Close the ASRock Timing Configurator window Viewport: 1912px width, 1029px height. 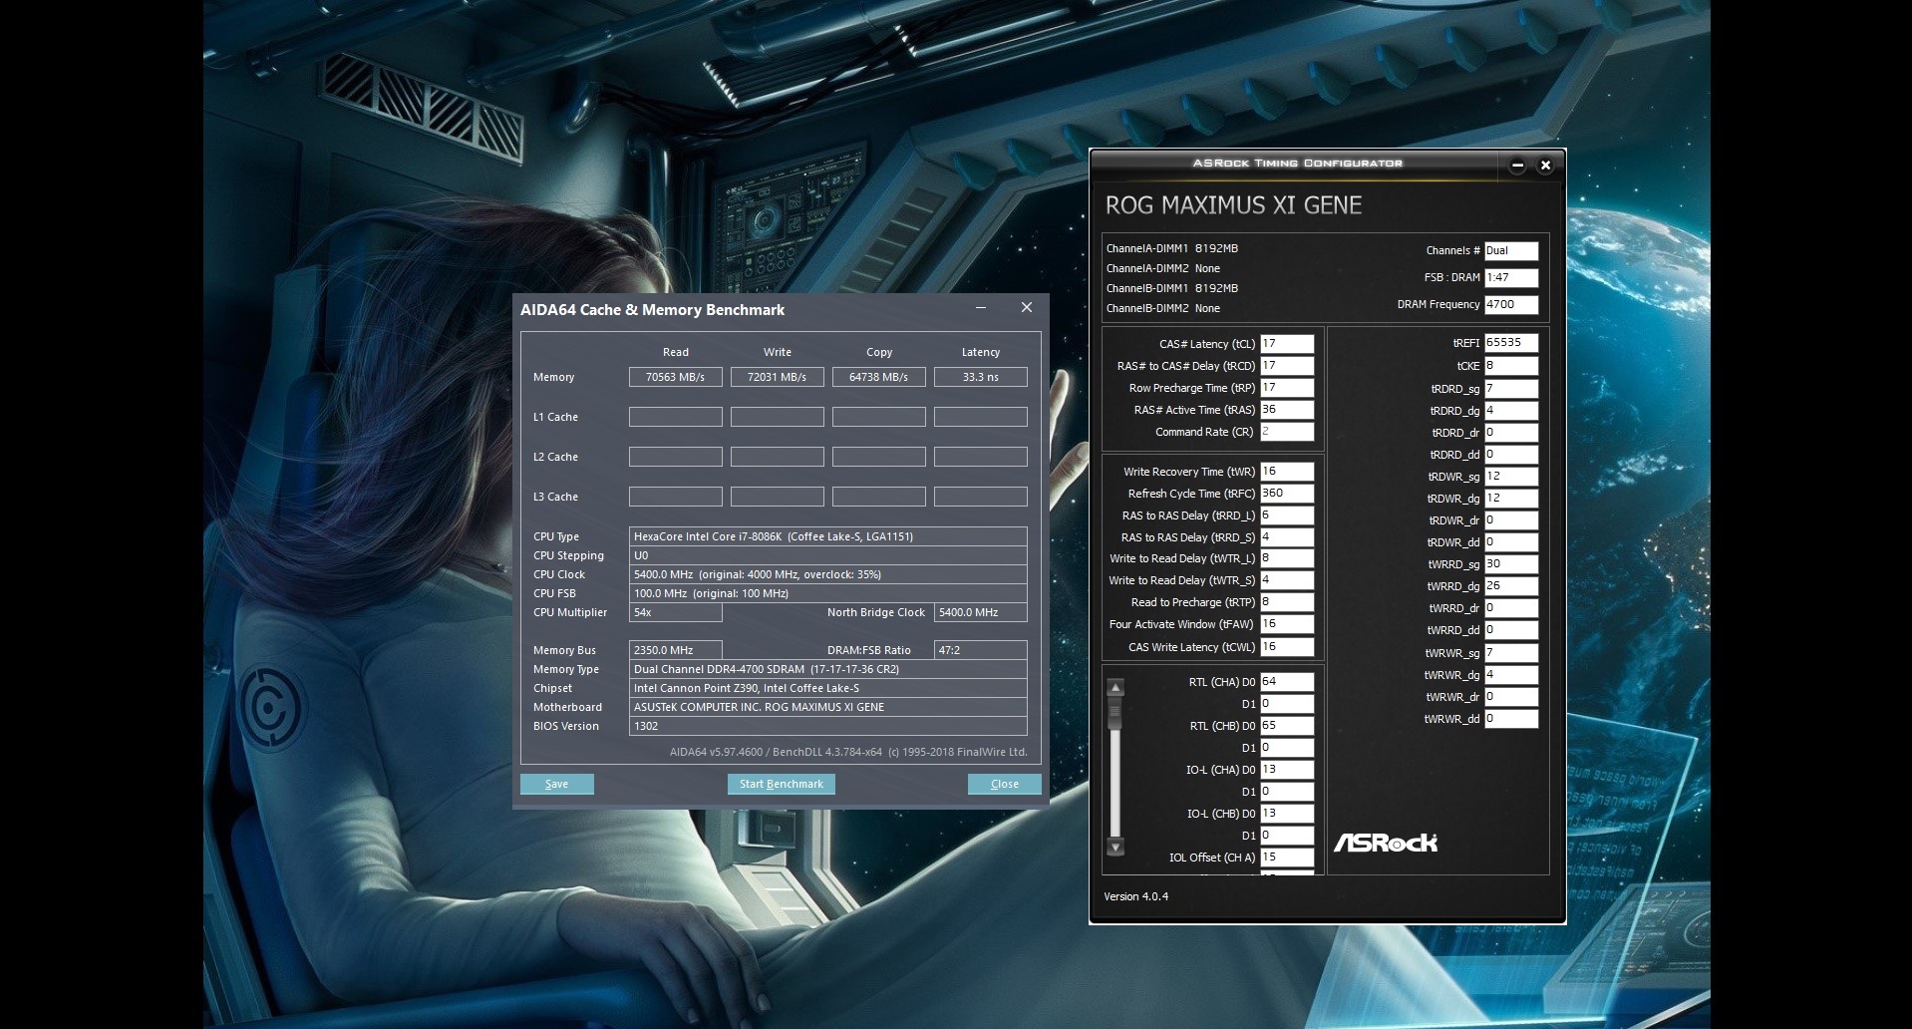coord(1545,166)
